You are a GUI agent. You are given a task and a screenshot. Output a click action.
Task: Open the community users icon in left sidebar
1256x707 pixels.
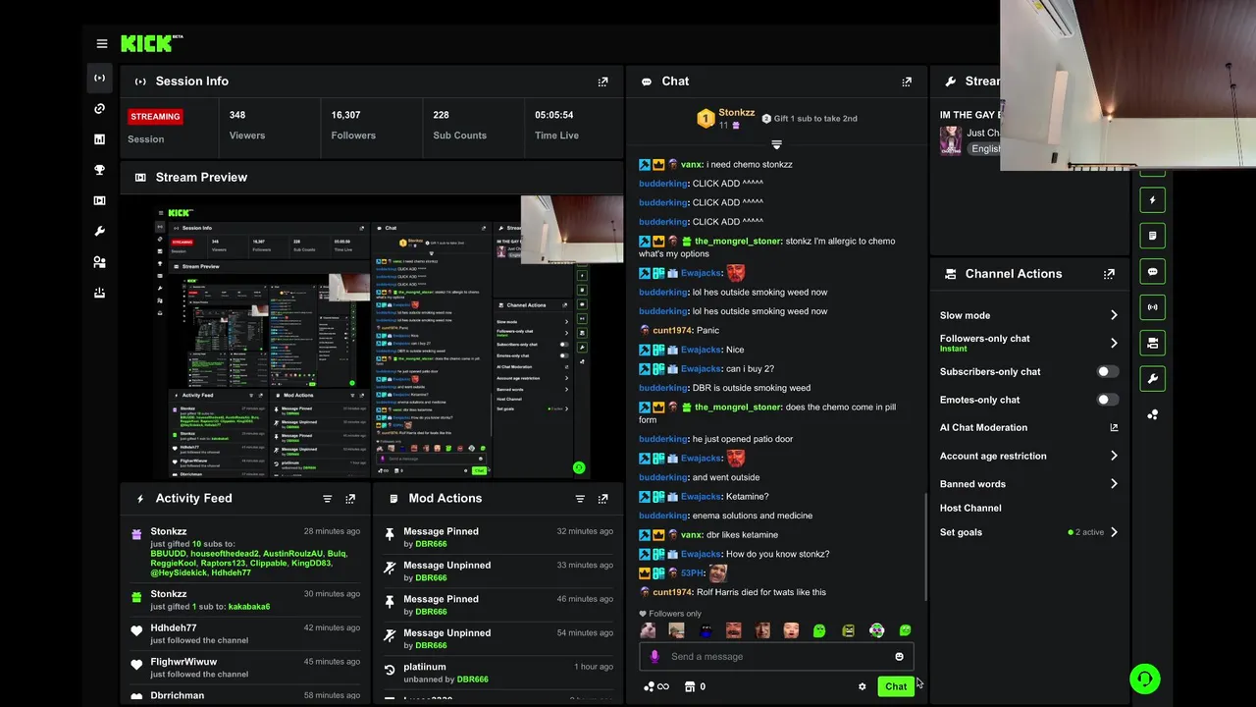(x=99, y=262)
